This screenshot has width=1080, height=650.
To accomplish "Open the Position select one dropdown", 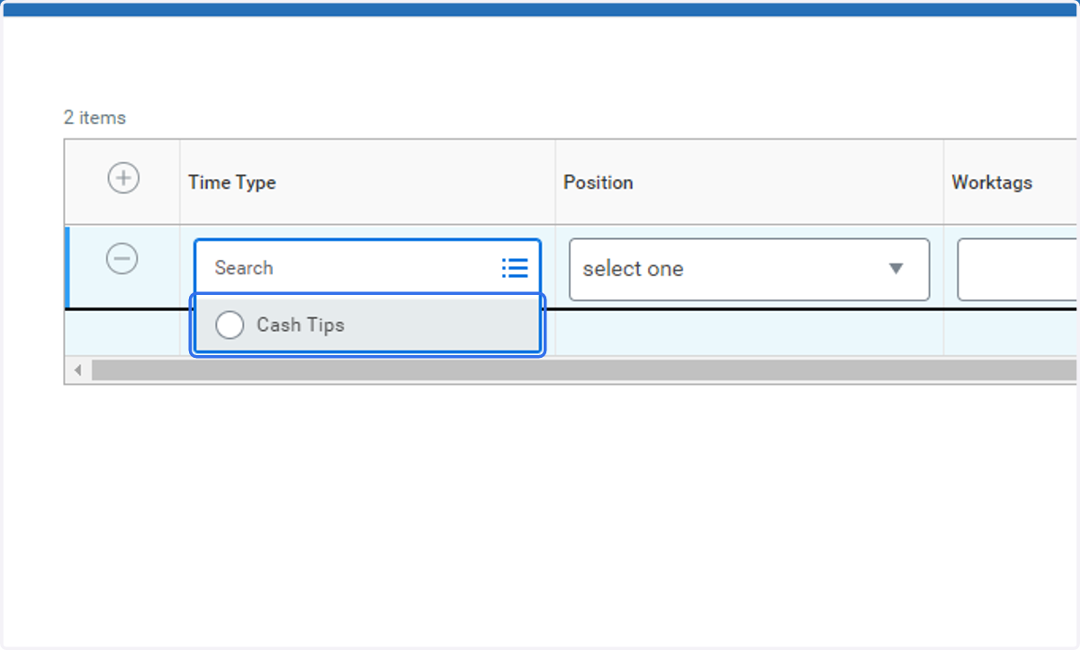I will point(749,269).
